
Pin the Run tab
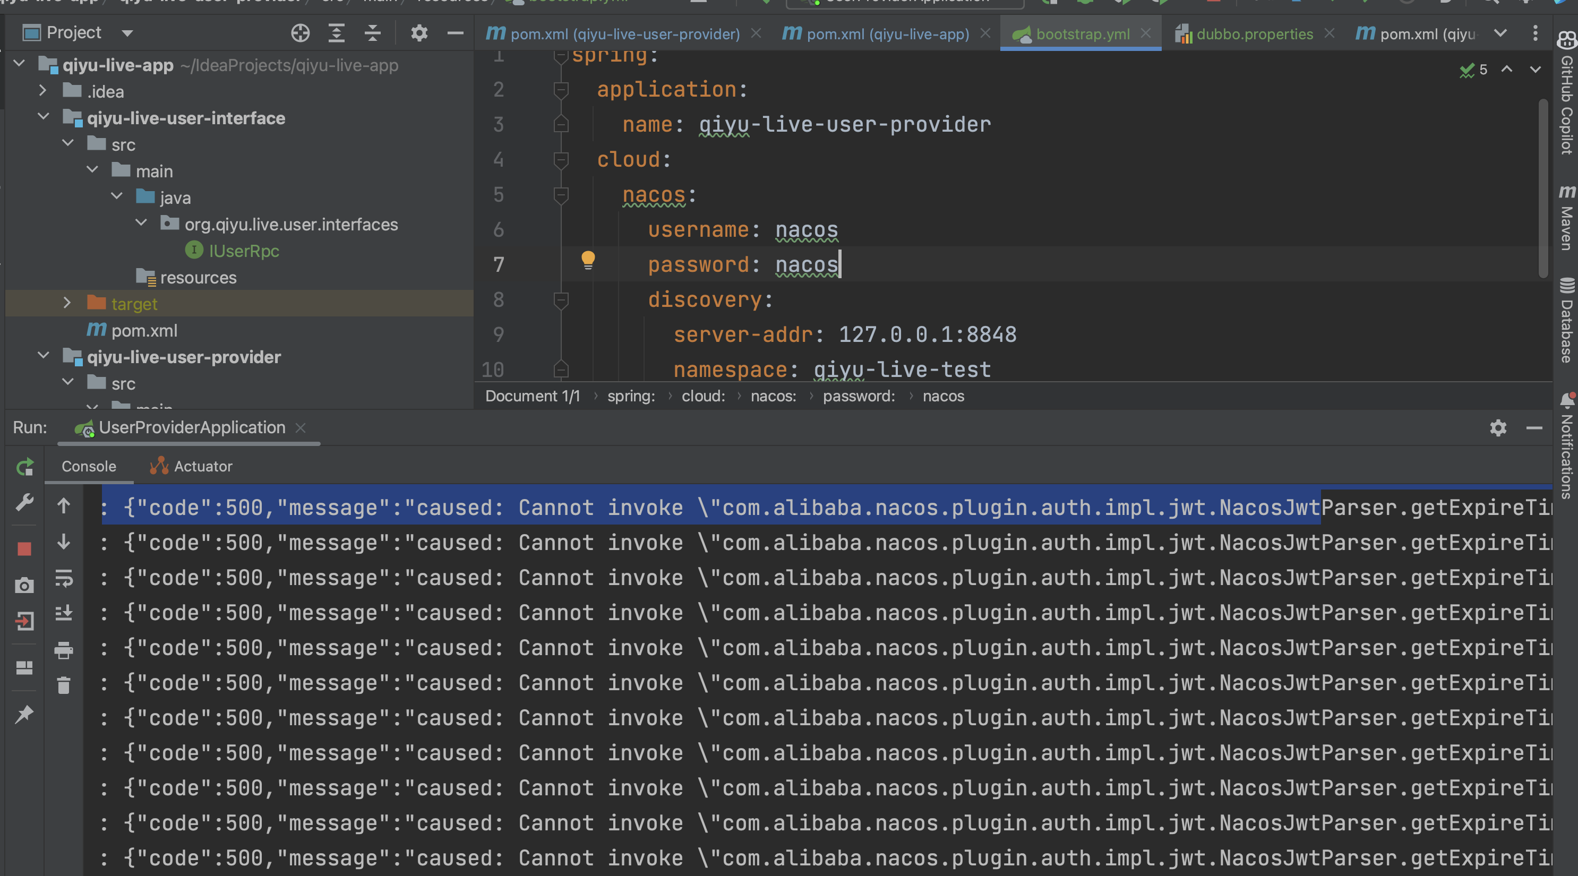(x=24, y=714)
